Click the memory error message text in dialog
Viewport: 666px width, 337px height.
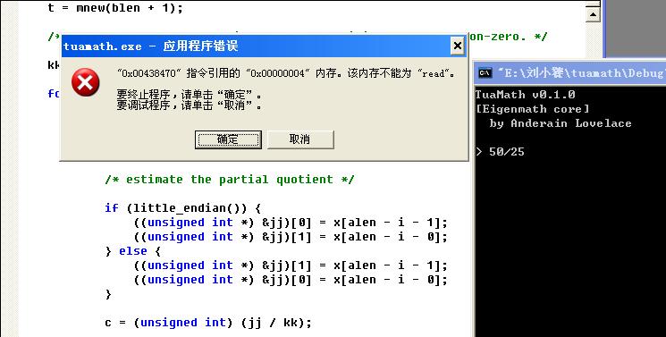click(285, 73)
